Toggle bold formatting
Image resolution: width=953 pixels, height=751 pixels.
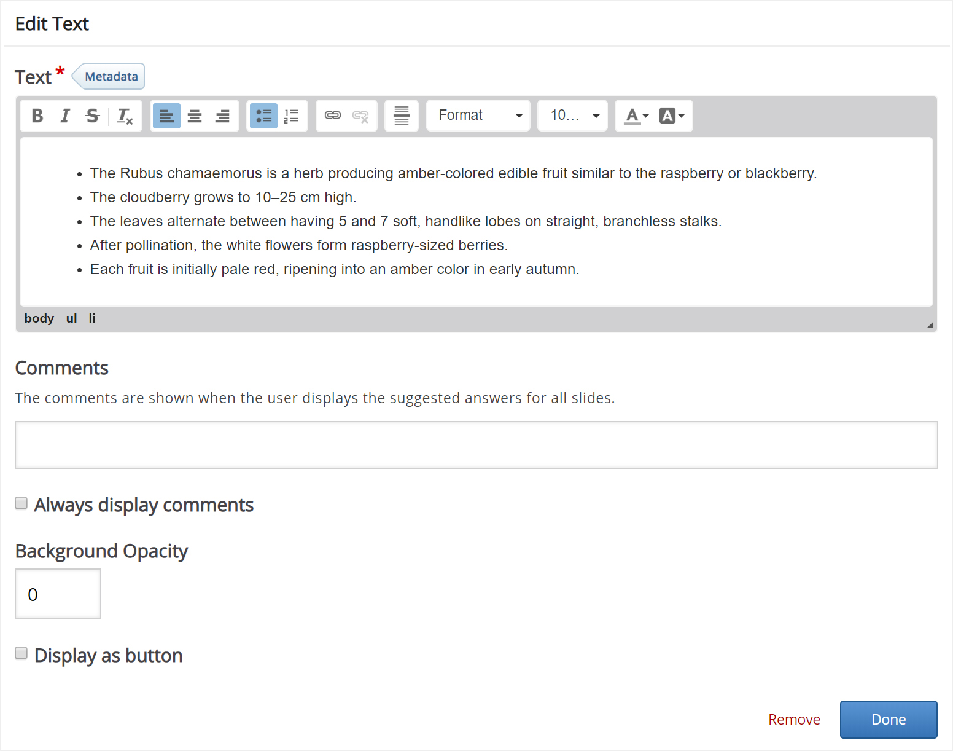(37, 116)
